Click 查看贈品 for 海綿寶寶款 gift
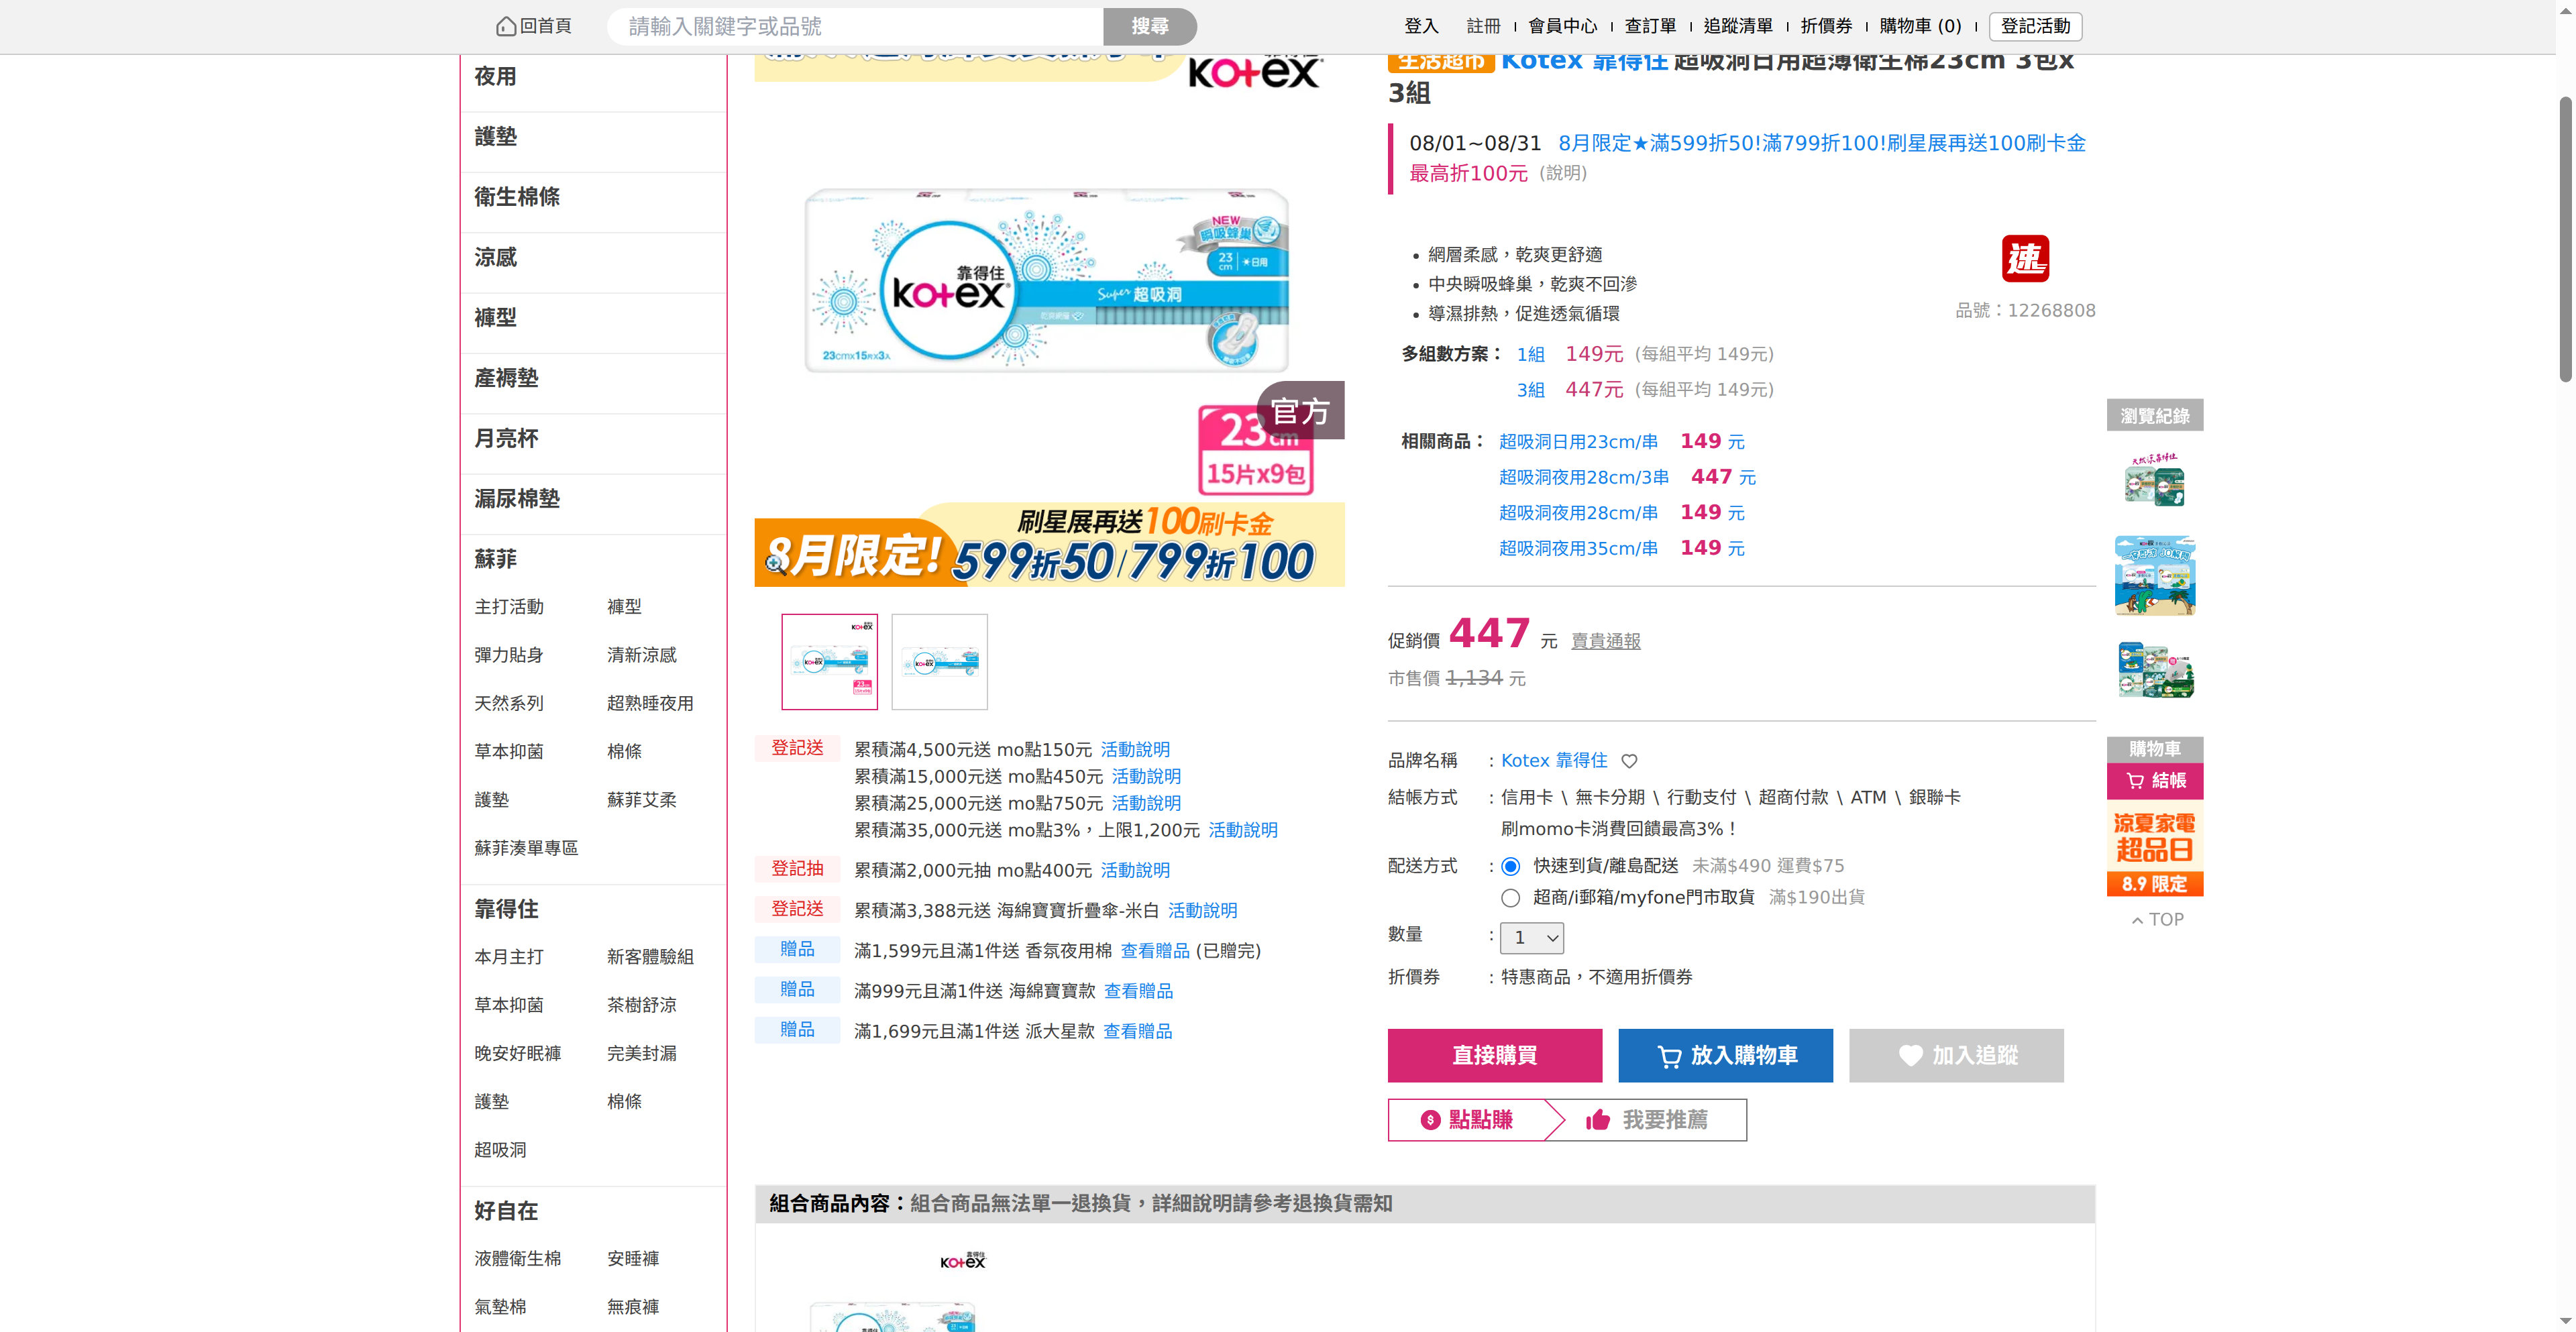 1138,991
